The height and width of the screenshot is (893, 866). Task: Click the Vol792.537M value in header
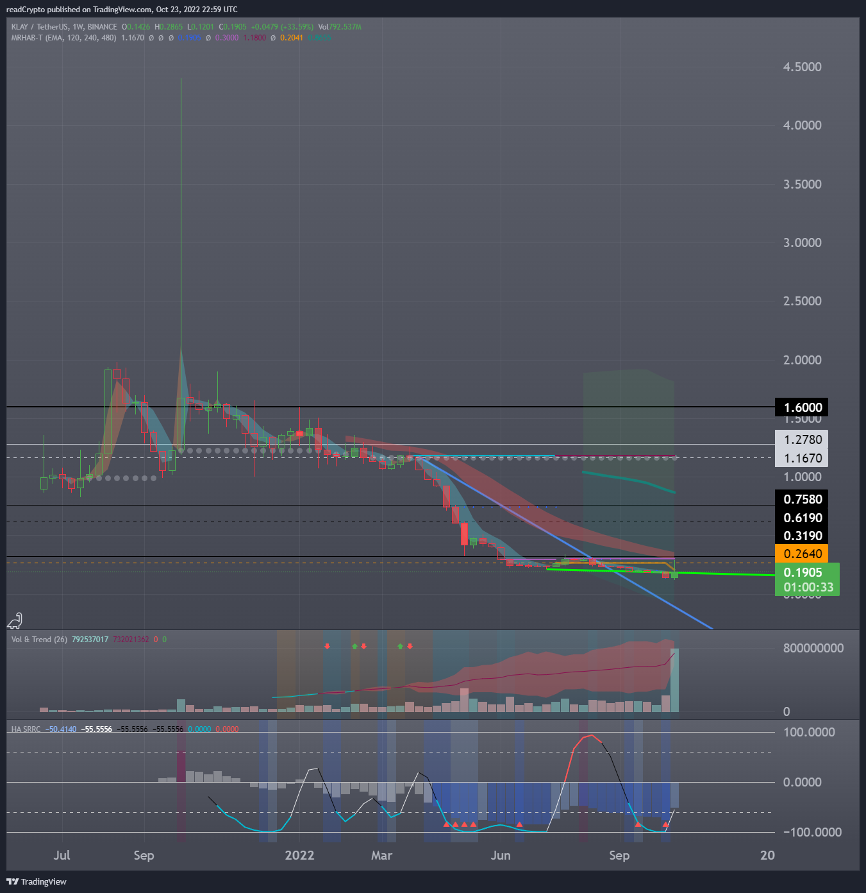click(x=340, y=27)
